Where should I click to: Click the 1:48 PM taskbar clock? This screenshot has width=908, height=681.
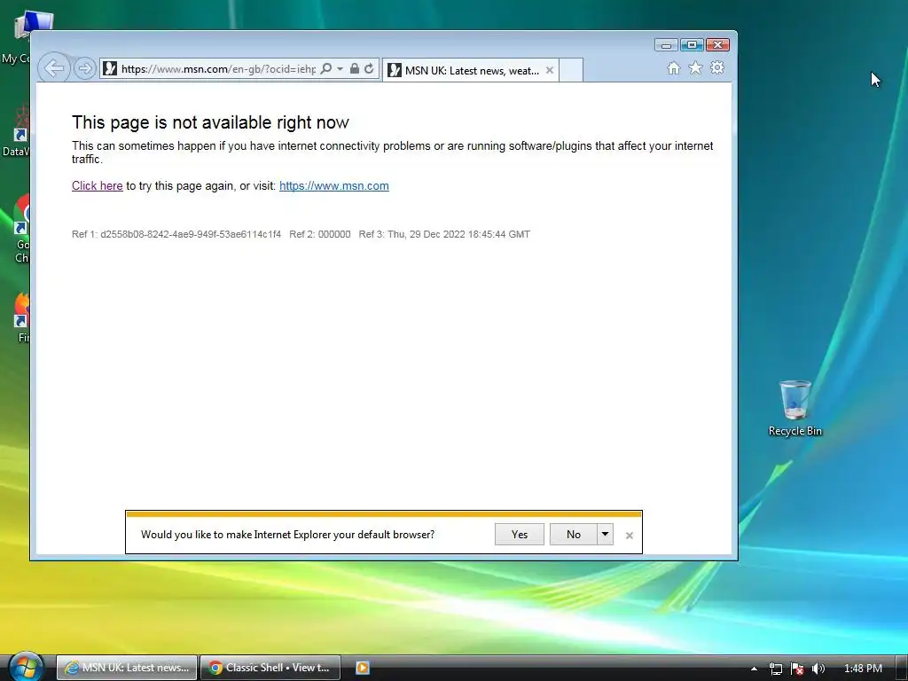[x=863, y=669]
